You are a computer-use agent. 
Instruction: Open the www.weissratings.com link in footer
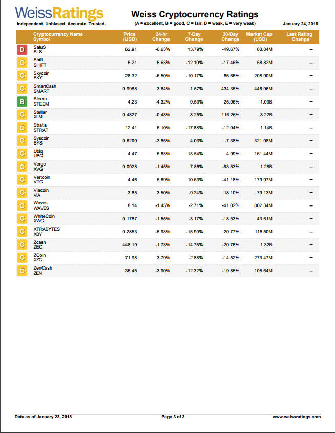pos(297,417)
